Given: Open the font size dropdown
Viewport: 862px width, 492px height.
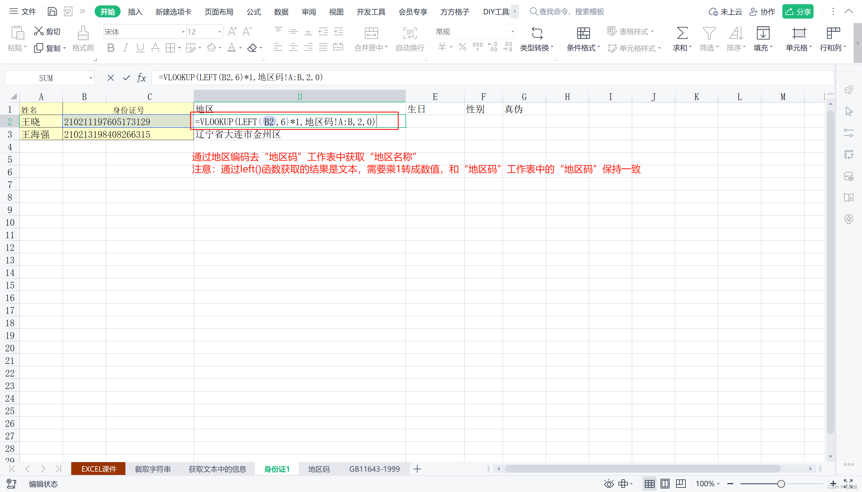Looking at the screenshot, I should click(220, 32).
